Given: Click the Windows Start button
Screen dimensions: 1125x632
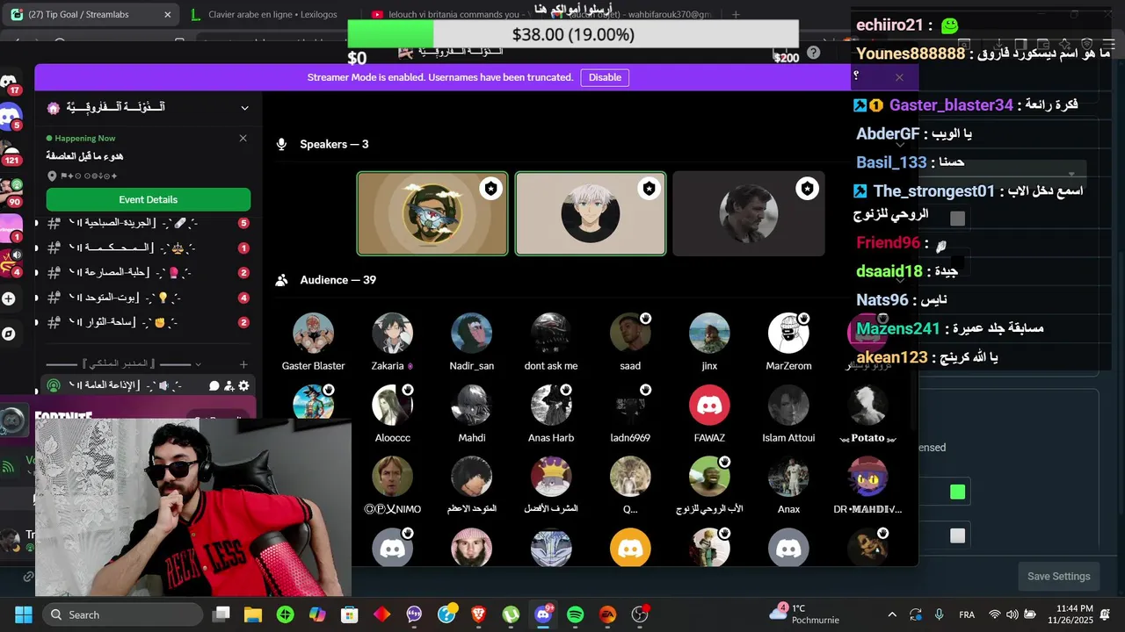Looking at the screenshot, I should point(24,614).
